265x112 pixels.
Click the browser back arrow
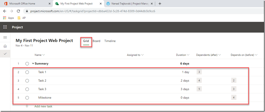[x=5, y=11]
